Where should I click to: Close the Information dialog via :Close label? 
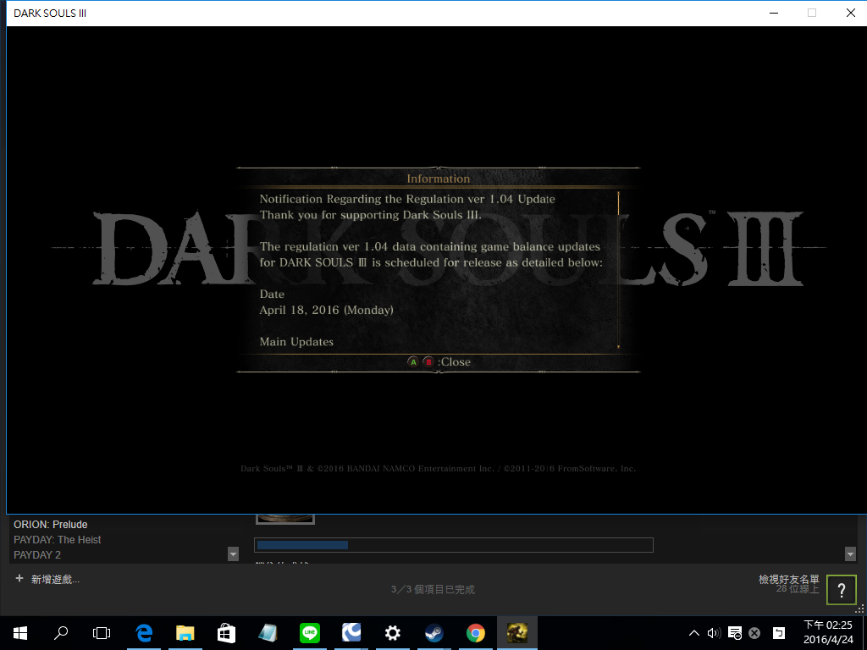click(454, 362)
